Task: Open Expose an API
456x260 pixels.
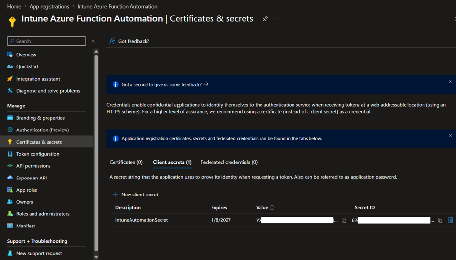Action: click(x=32, y=178)
